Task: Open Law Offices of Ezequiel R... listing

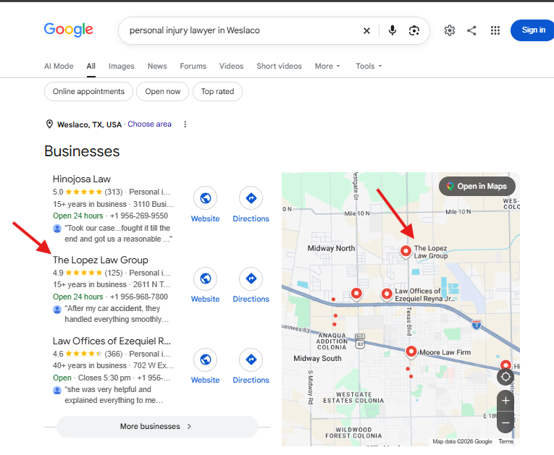Action: pyautogui.click(x=112, y=341)
